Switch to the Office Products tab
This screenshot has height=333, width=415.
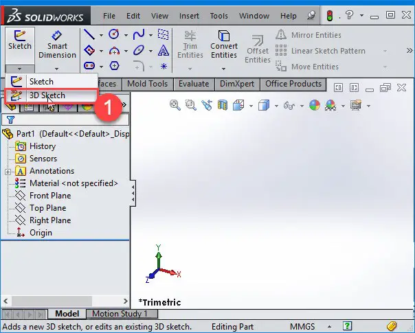(293, 84)
